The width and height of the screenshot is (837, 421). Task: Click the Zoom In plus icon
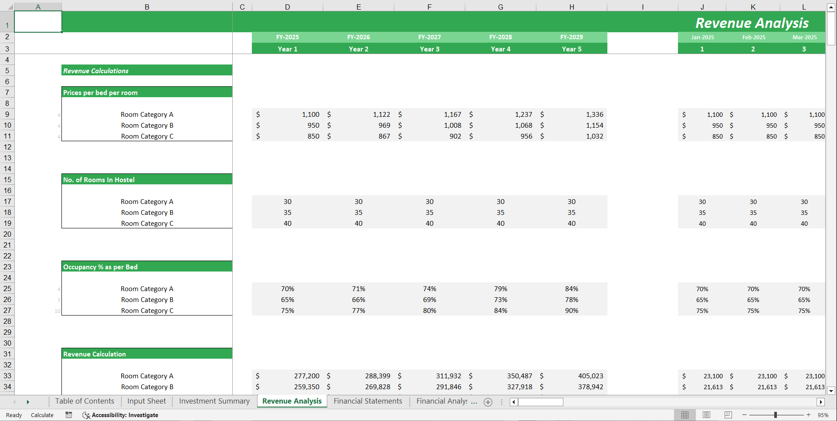[x=808, y=415]
